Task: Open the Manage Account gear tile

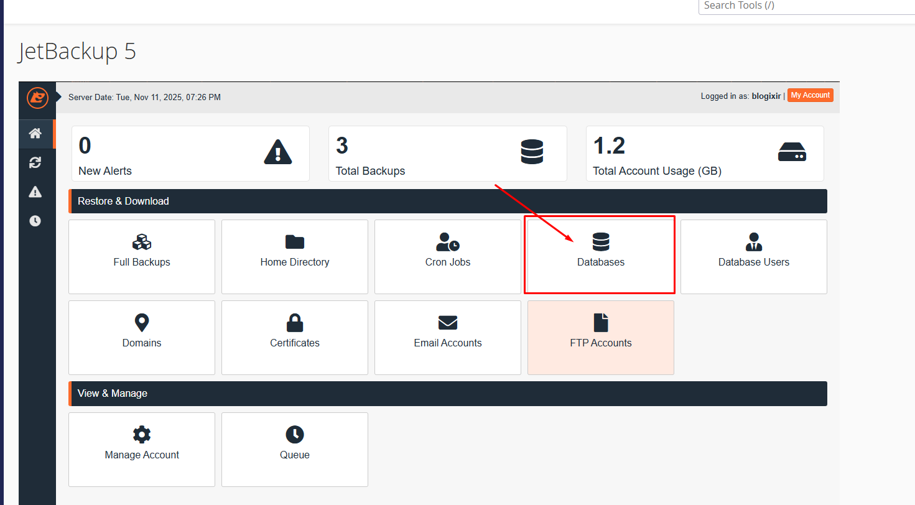Action: [x=142, y=449]
